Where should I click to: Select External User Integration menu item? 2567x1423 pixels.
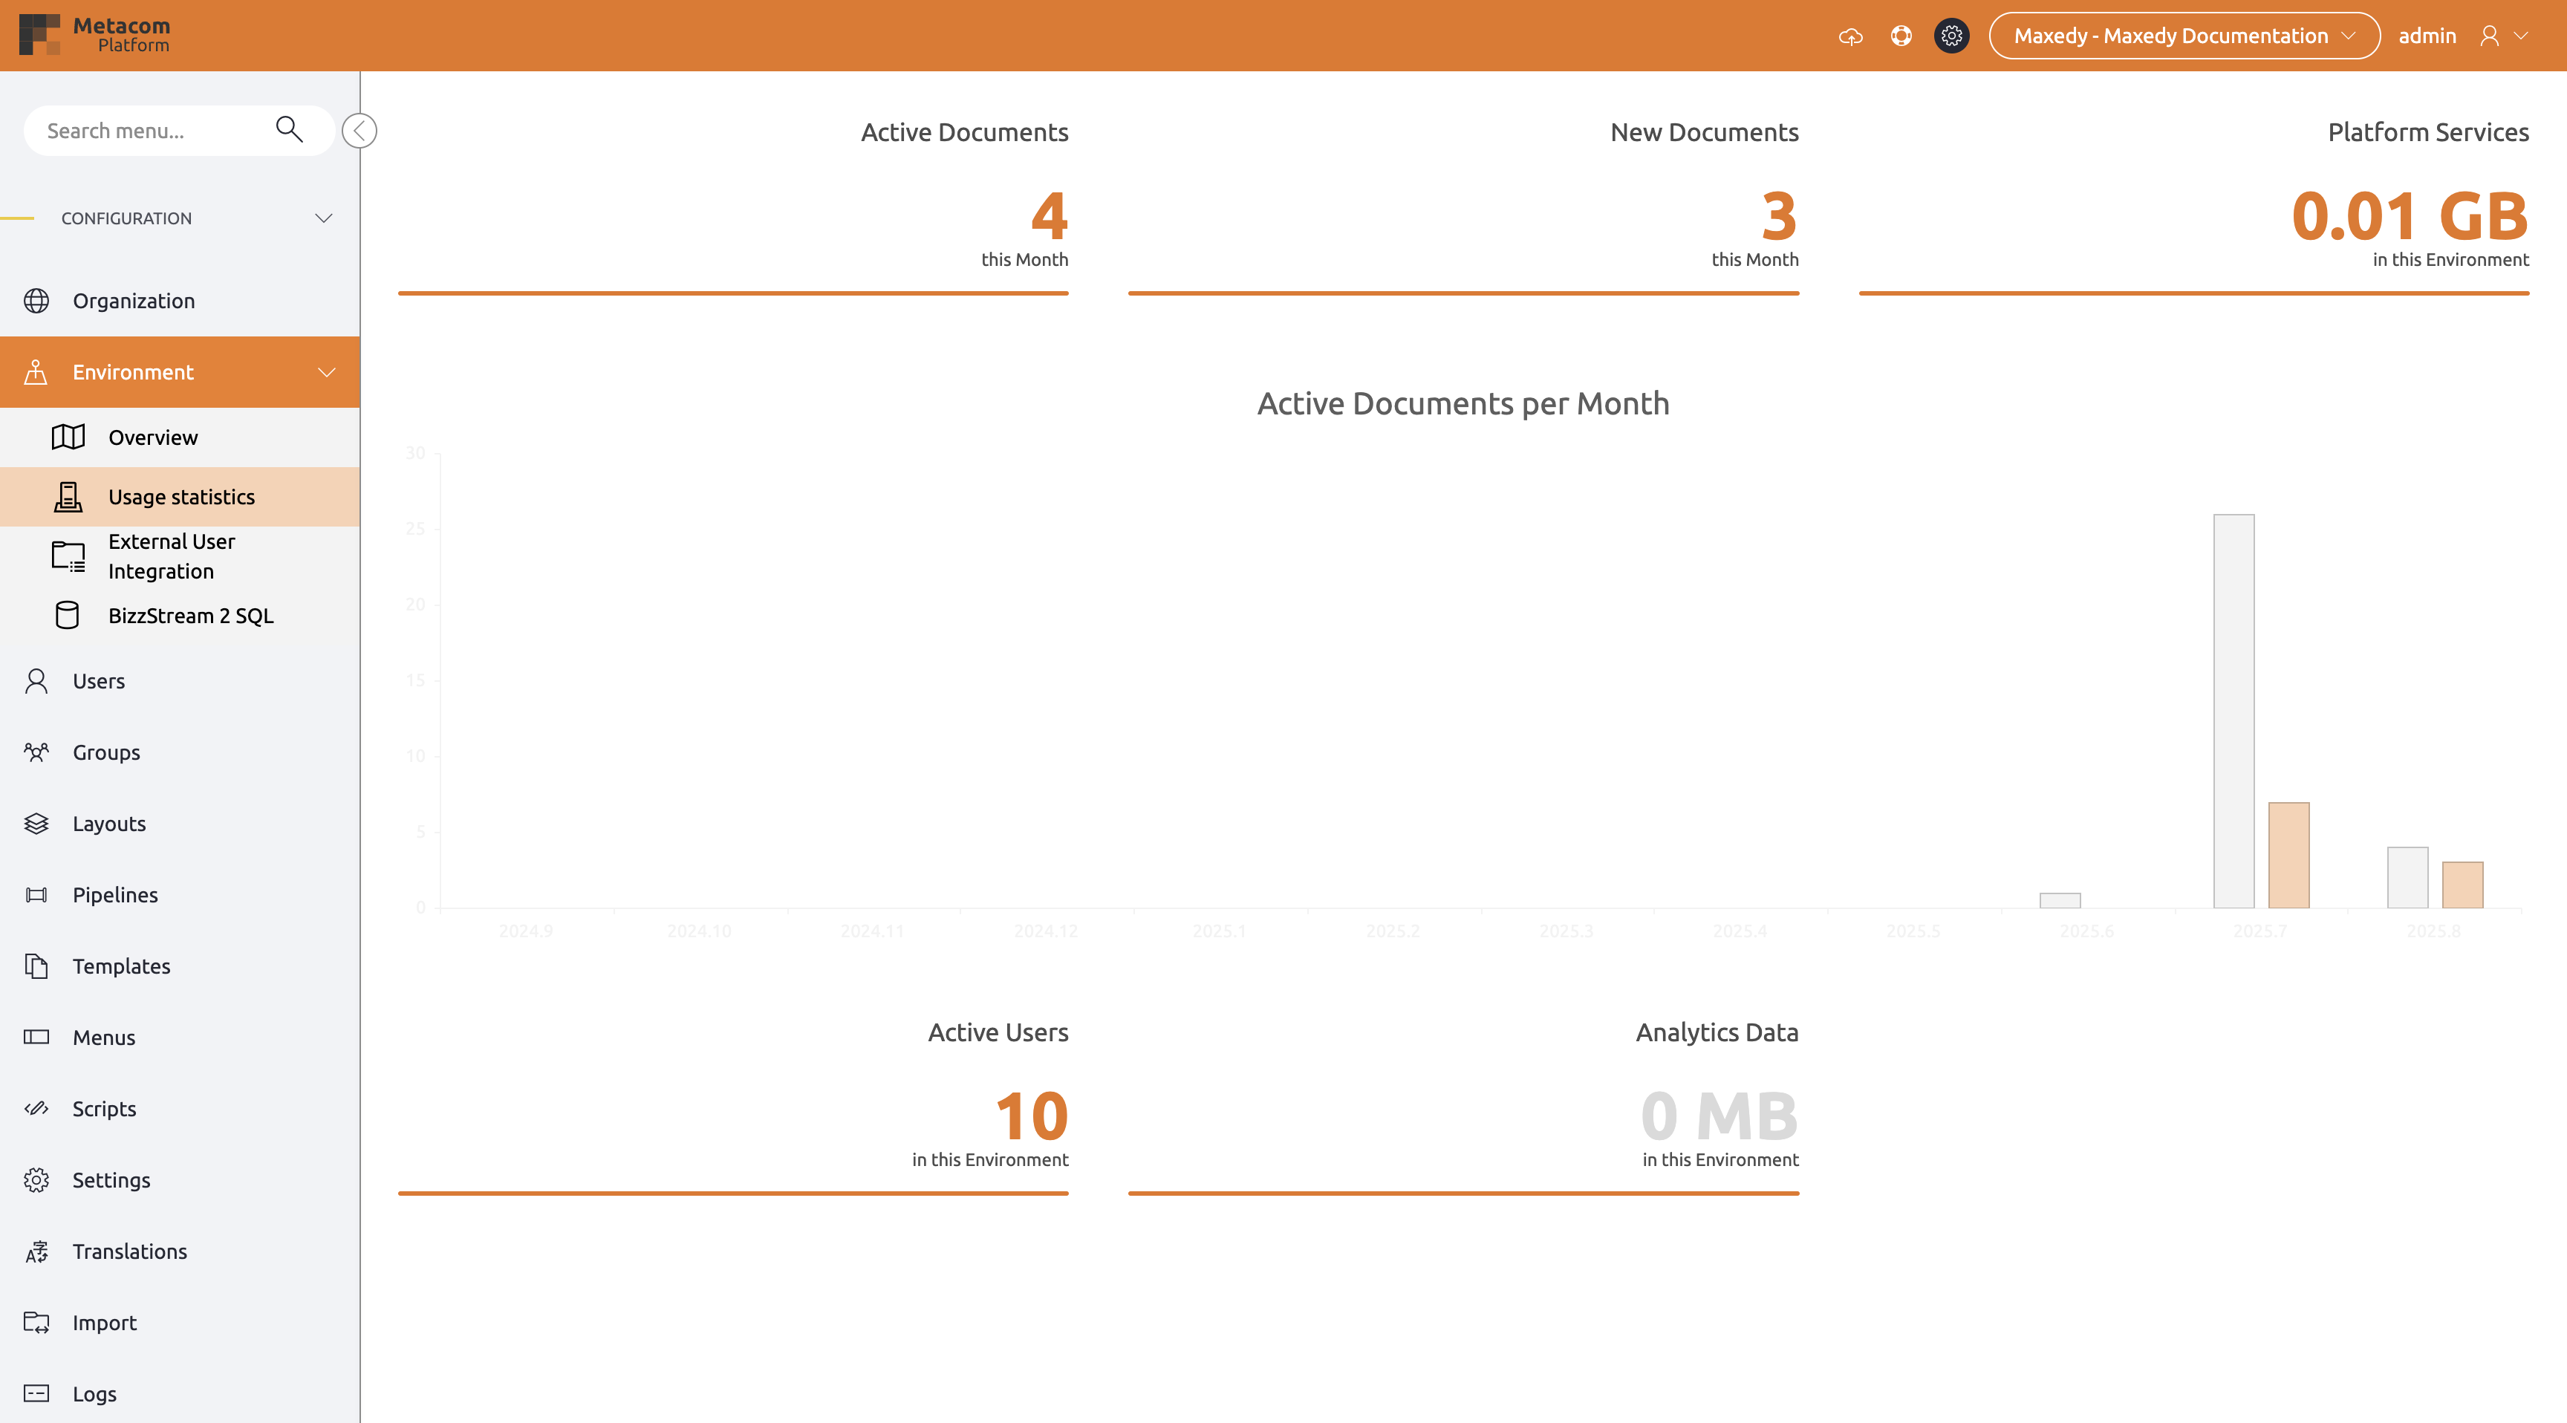pos(172,556)
